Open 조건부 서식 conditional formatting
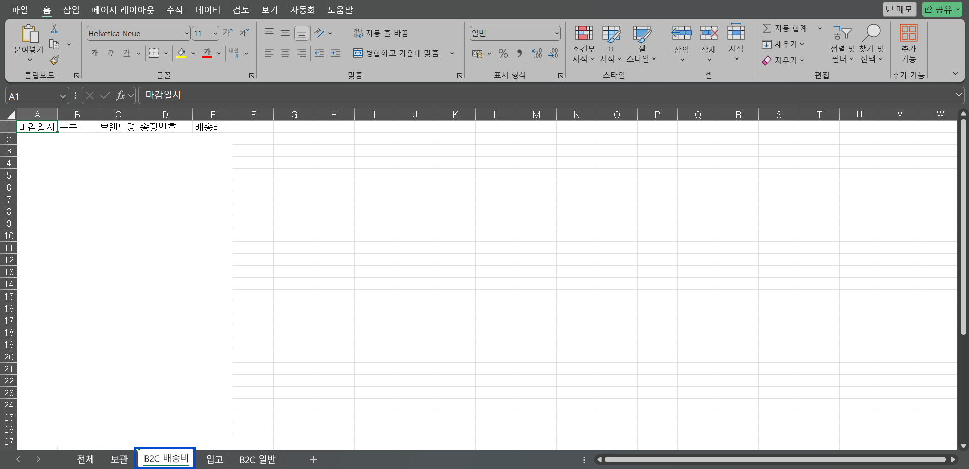Viewport: 969px width, 469px height. point(584,44)
